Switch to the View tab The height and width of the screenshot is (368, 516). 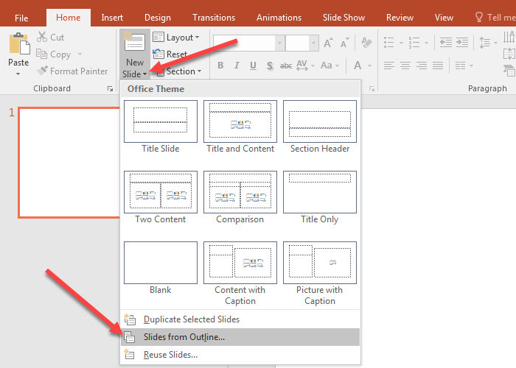point(444,18)
